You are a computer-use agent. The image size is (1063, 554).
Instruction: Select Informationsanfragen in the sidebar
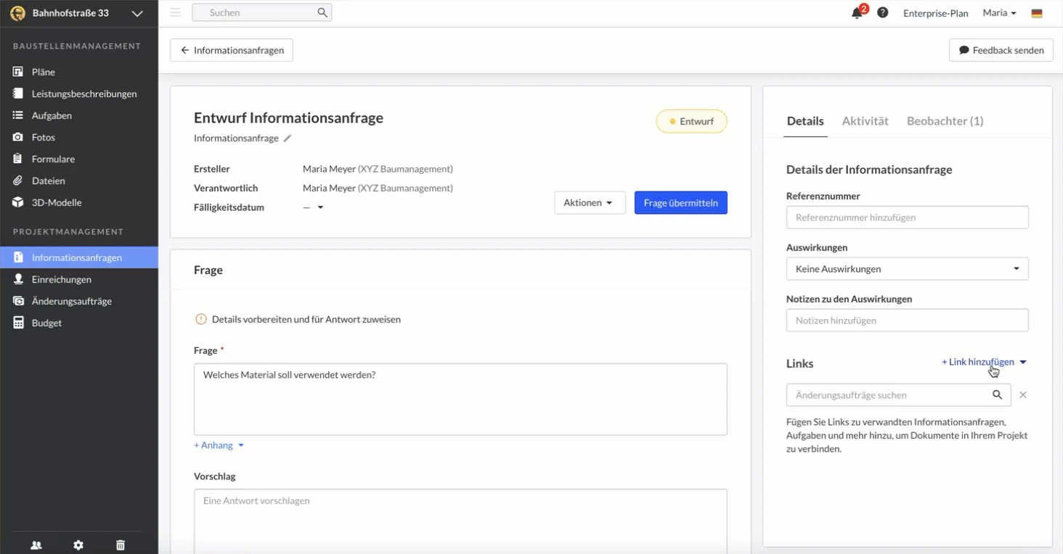(x=79, y=257)
